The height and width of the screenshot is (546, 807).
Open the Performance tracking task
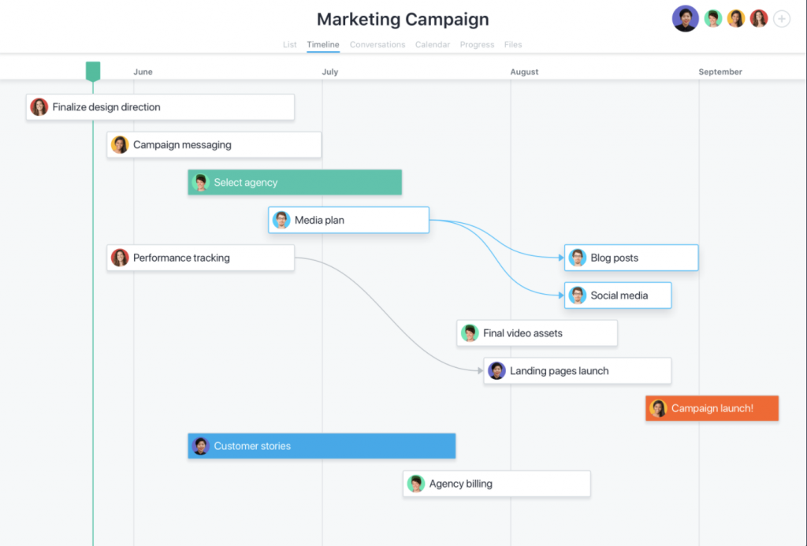coord(201,258)
